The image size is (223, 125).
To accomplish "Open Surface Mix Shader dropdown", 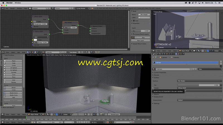I will pyautogui.click(x=200, y=81).
